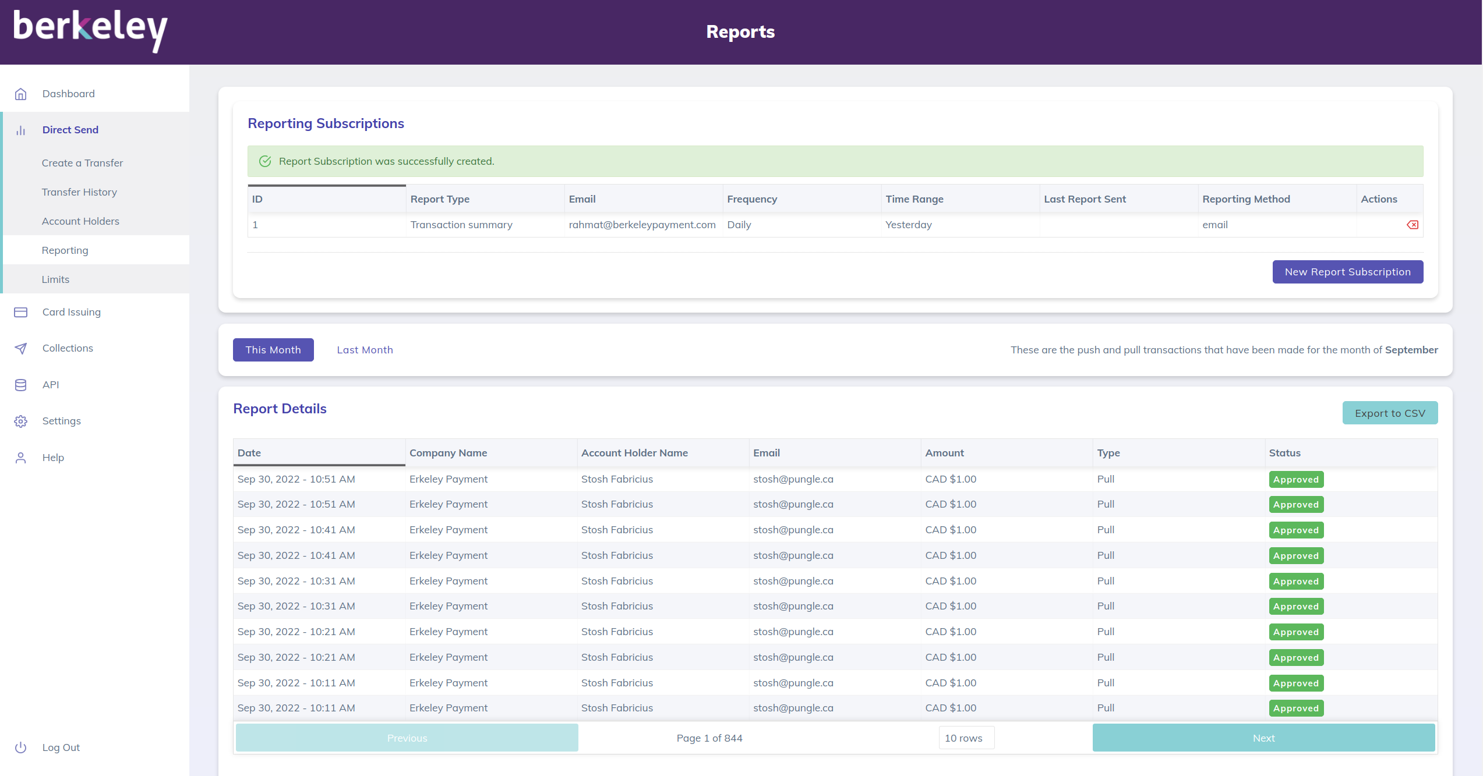The width and height of the screenshot is (1483, 776).
Task: Click the Log Out power icon
Action: (21, 747)
